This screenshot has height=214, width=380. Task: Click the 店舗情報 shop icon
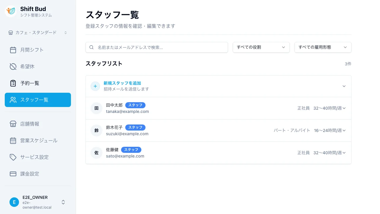click(13, 124)
